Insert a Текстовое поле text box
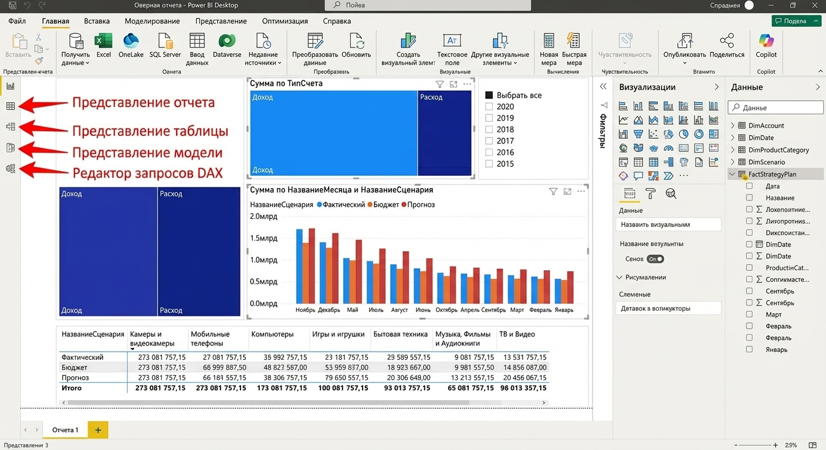The height and width of the screenshot is (450, 826). pos(452,49)
